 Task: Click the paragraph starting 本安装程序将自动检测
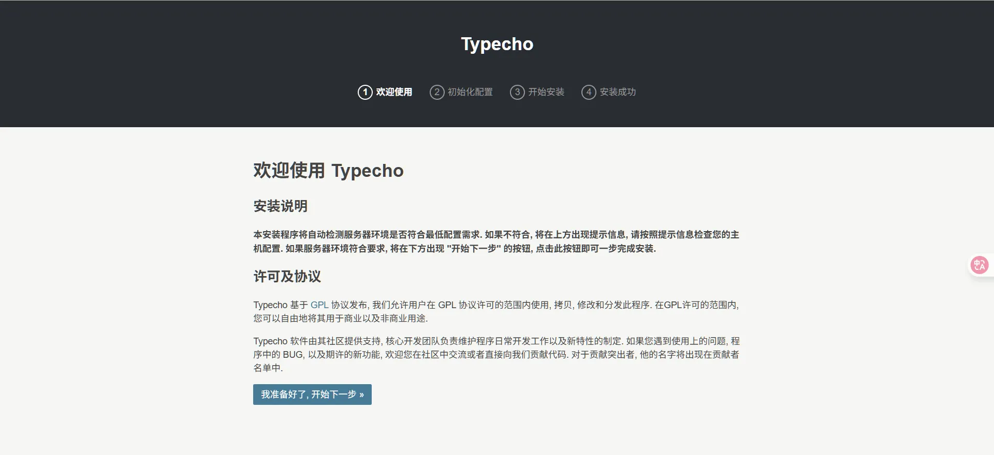click(x=496, y=241)
